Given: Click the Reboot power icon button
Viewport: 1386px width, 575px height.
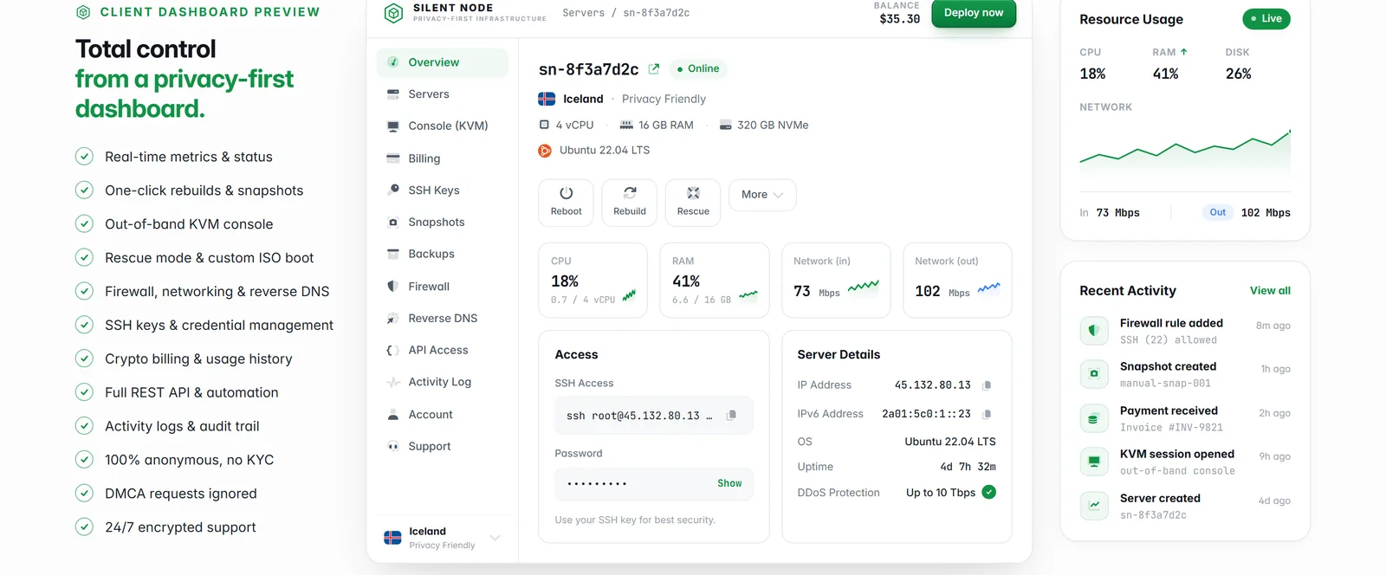Looking at the screenshot, I should tap(566, 203).
